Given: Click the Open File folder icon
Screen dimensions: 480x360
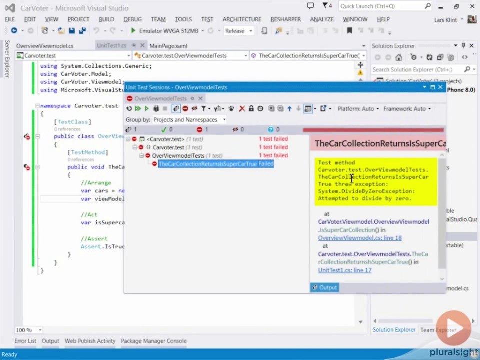Looking at the screenshot, I should coord(61,31).
